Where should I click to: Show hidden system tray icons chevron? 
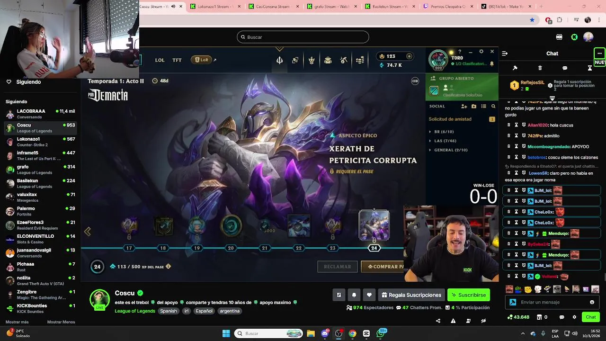(522, 333)
